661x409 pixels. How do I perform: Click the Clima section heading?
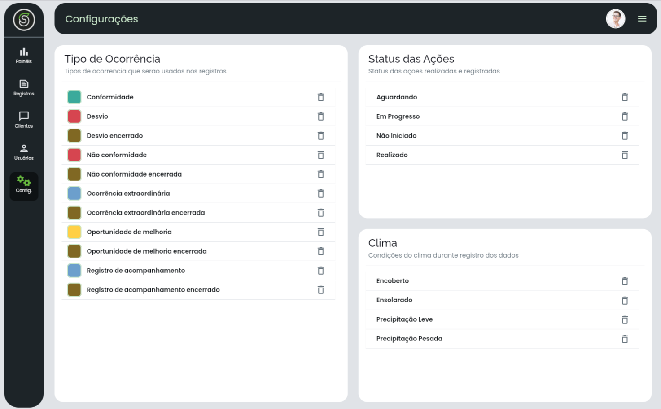[383, 243]
